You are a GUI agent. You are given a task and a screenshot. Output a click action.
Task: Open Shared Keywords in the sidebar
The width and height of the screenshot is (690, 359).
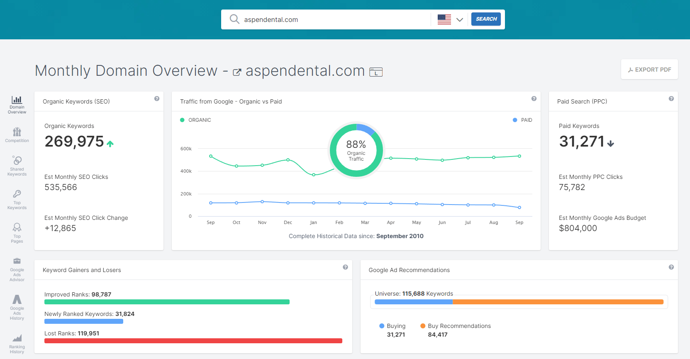[17, 166]
